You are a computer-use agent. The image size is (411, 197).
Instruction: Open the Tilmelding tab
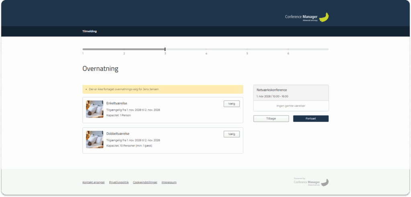click(x=90, y=31)
